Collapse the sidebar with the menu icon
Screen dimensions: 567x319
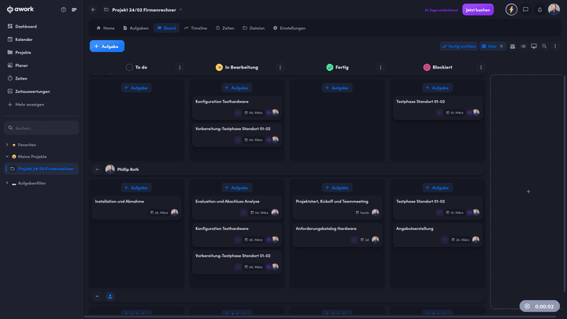74,9
